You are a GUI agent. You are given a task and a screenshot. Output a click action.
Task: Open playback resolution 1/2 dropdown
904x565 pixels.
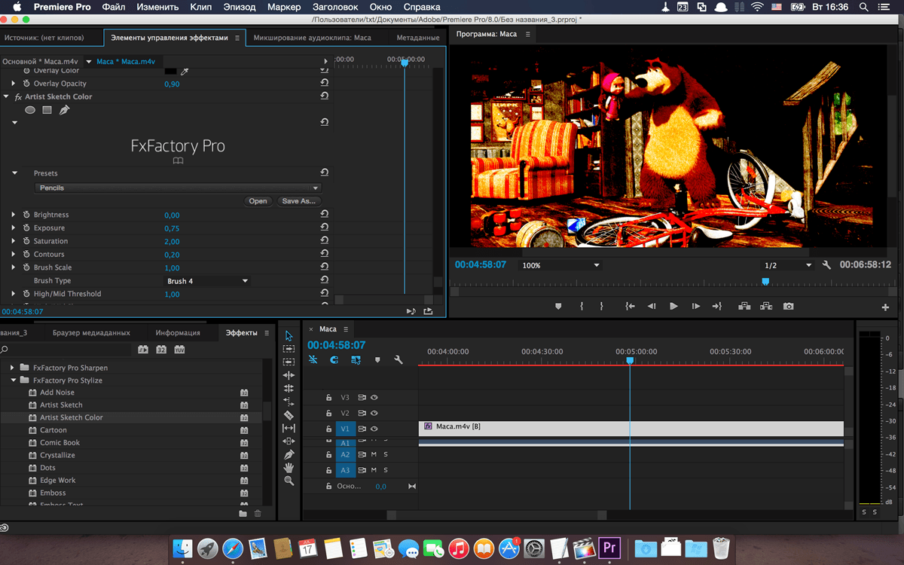(x=787, y=265)
